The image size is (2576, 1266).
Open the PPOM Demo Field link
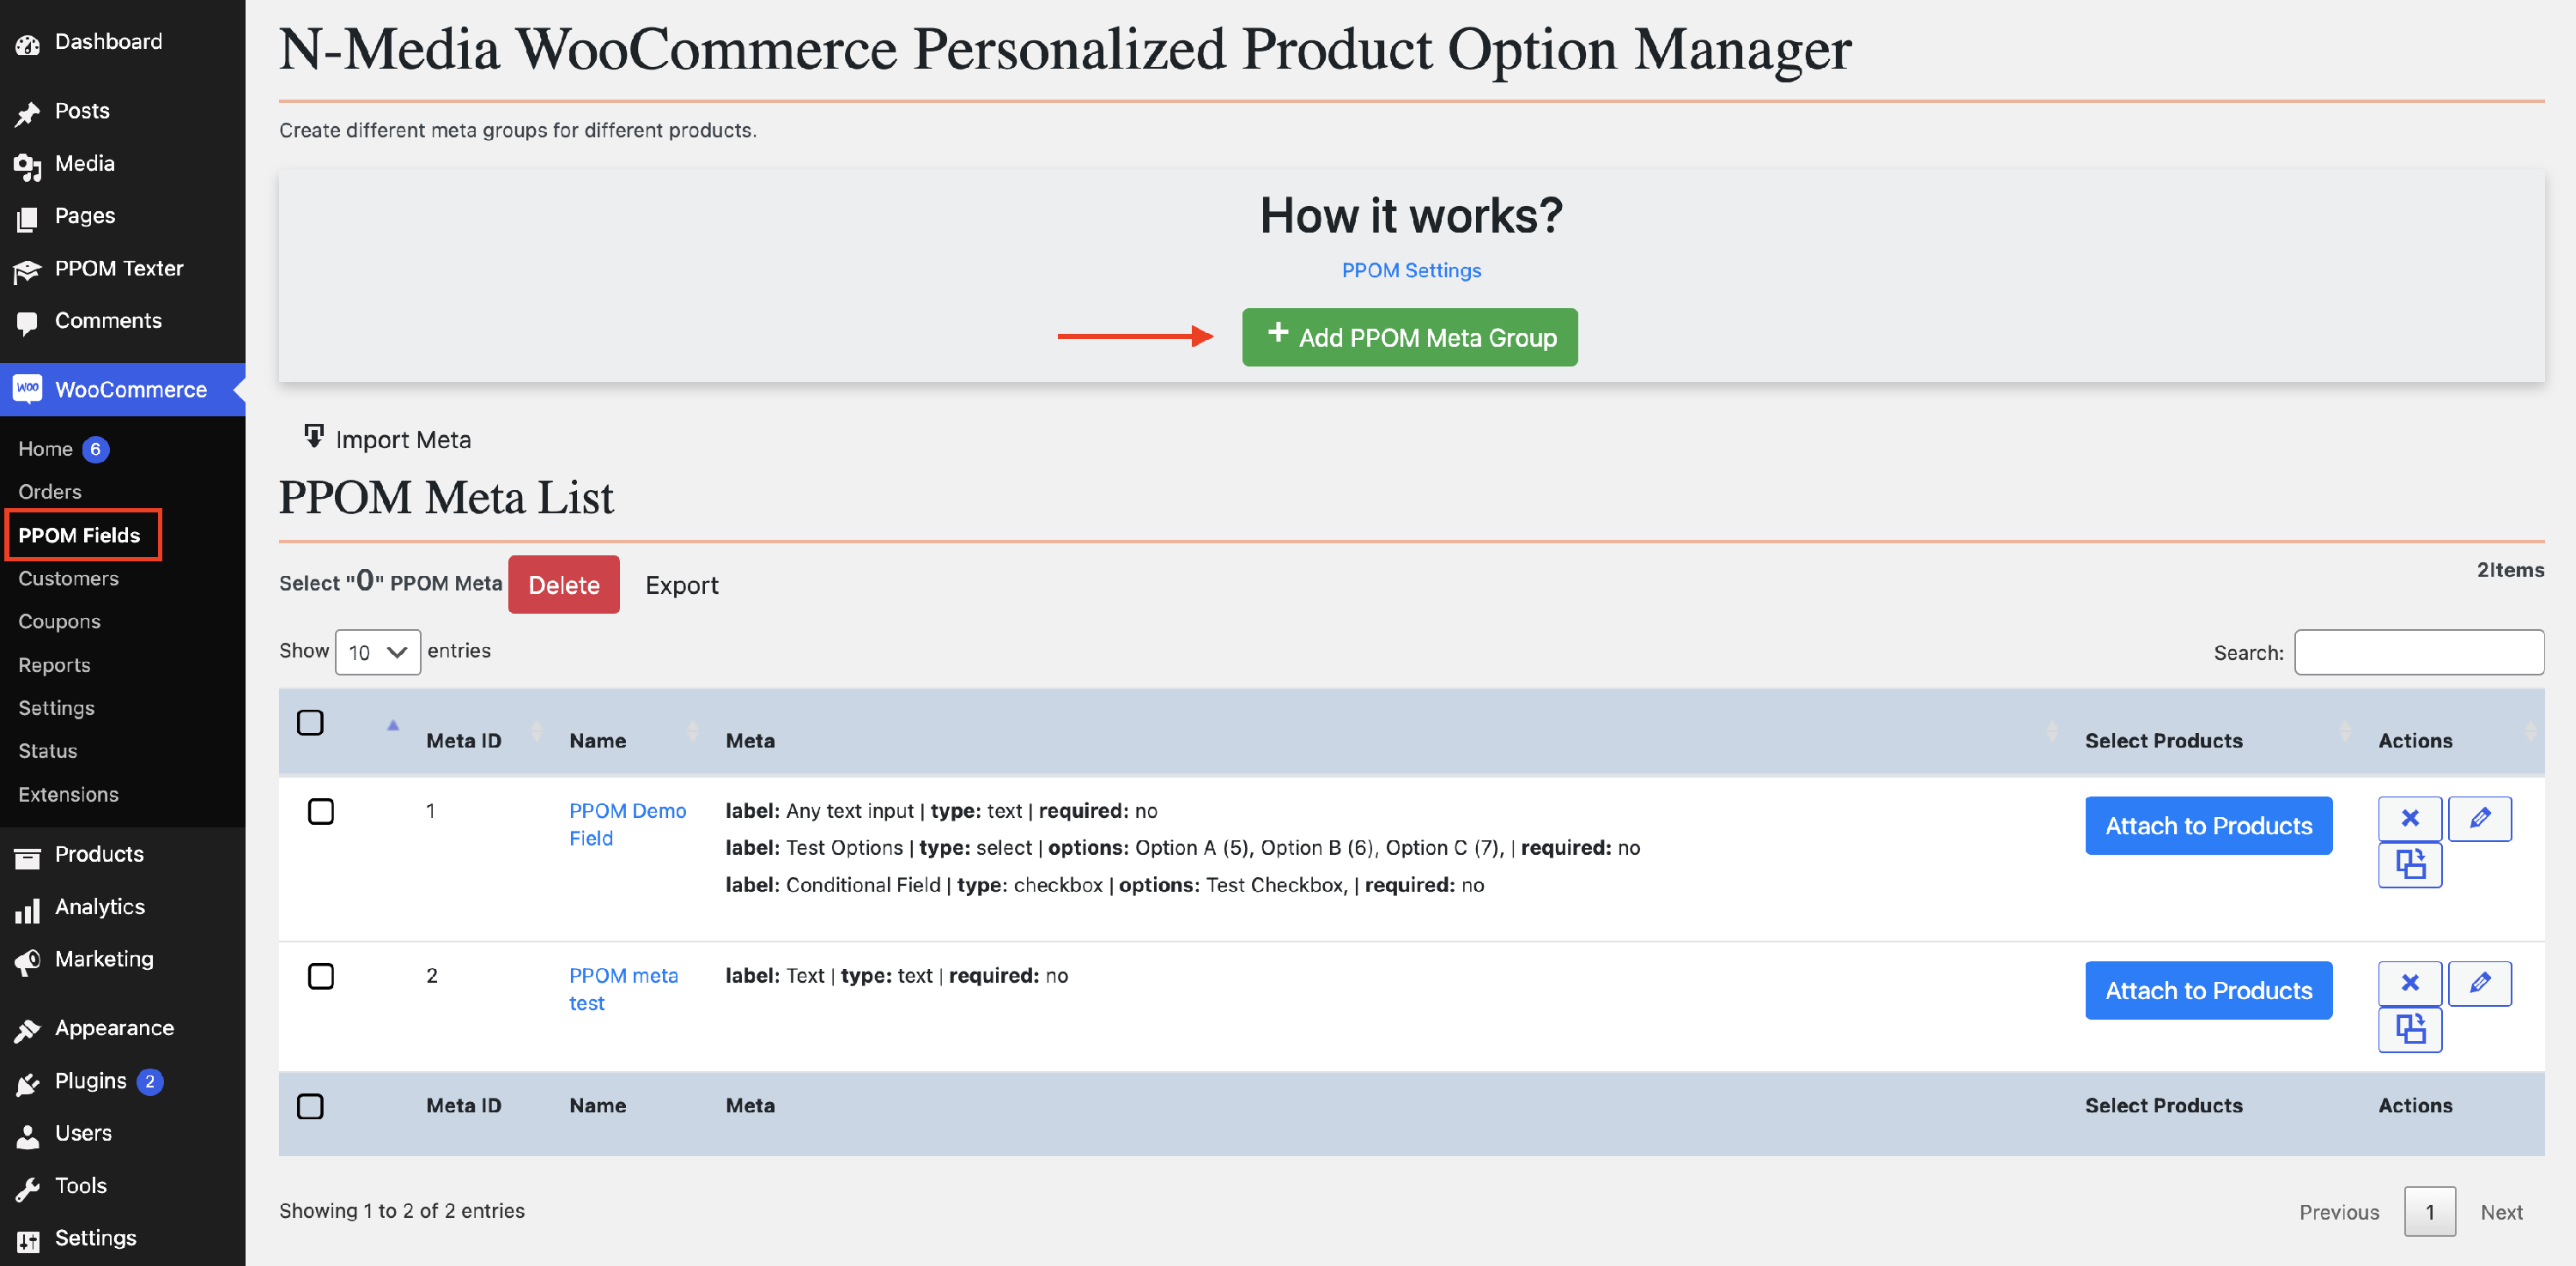pyautogui.click(x=627, y=826)
